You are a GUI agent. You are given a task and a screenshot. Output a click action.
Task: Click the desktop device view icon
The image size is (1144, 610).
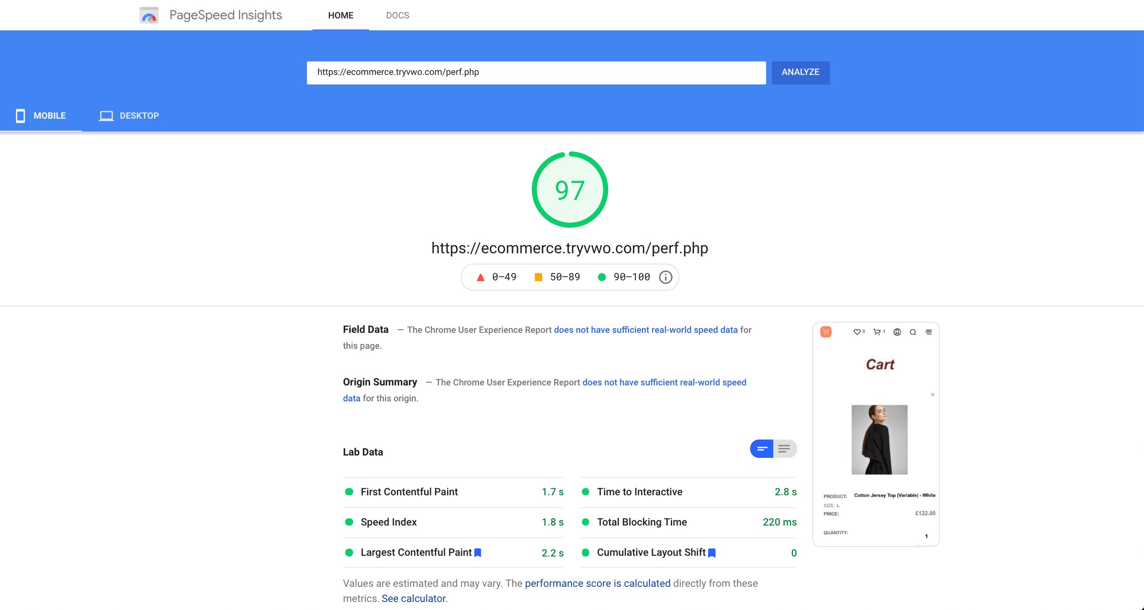point(106,116)
